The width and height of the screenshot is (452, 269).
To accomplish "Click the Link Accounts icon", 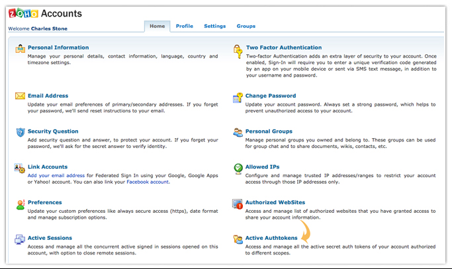I will coord(20,169).
